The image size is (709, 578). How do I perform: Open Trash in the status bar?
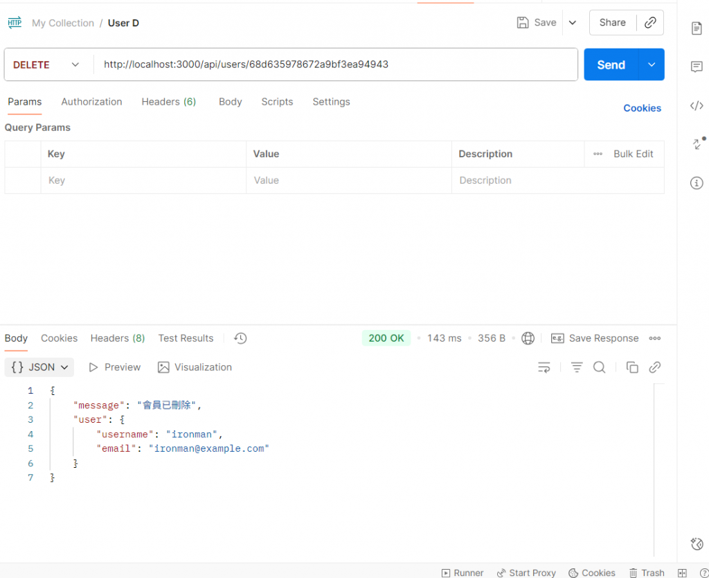[647, 573]
